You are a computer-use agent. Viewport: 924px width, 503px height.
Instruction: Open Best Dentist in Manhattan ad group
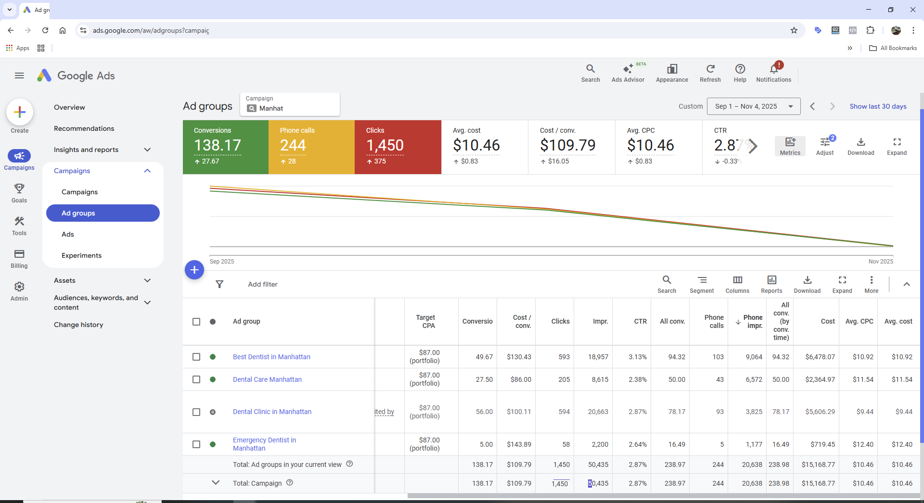pos(271,357)
